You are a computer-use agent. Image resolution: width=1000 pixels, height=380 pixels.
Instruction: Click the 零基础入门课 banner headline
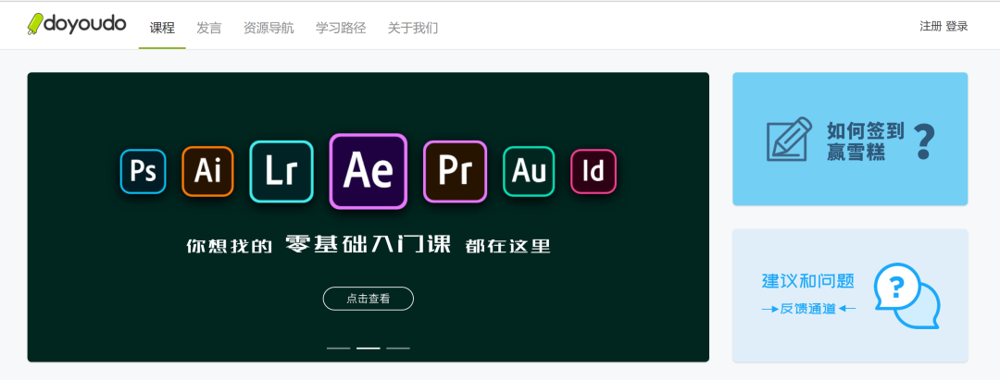[368, 244]
